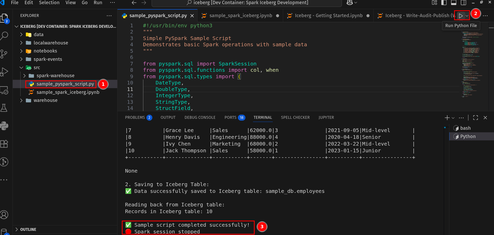Maximize the terminal panel size

click(x=476, y=118)
